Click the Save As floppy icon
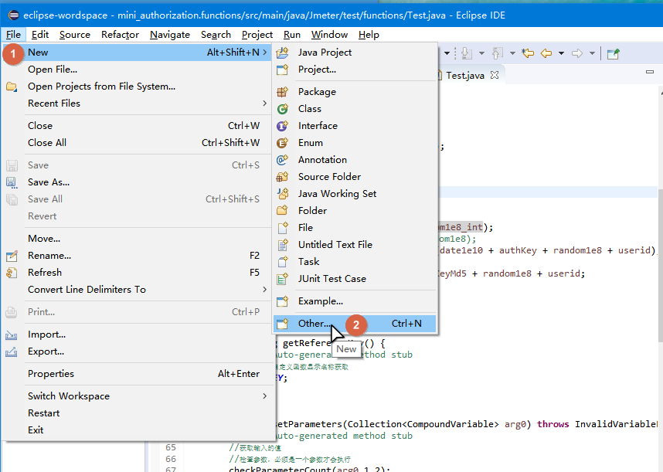Image resolution: width=663 pixels, height=472 pixels. [12, 182]
